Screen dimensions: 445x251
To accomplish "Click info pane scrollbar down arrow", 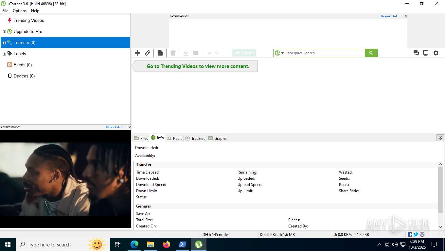I will [440, 227].
